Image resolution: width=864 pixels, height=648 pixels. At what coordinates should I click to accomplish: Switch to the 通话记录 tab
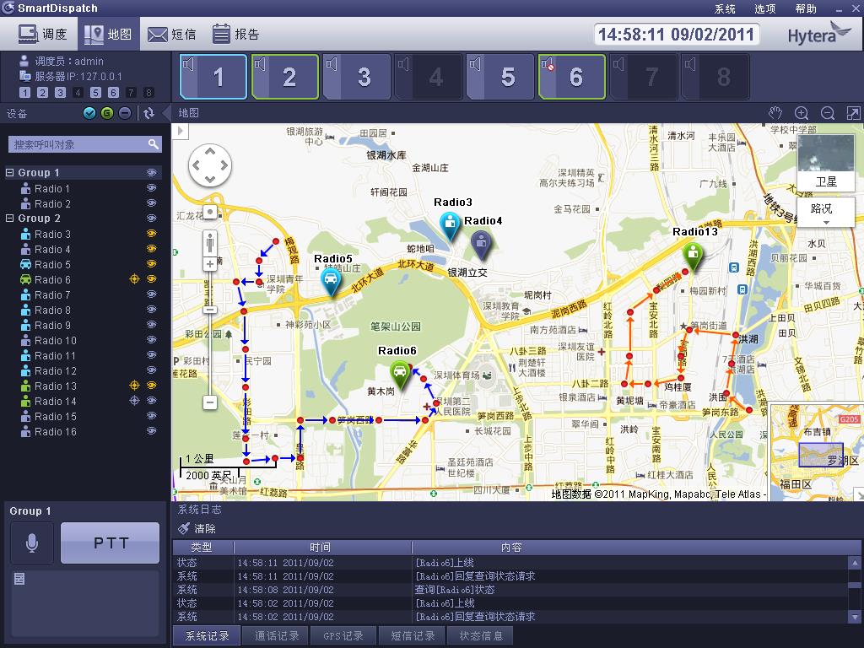277,635
